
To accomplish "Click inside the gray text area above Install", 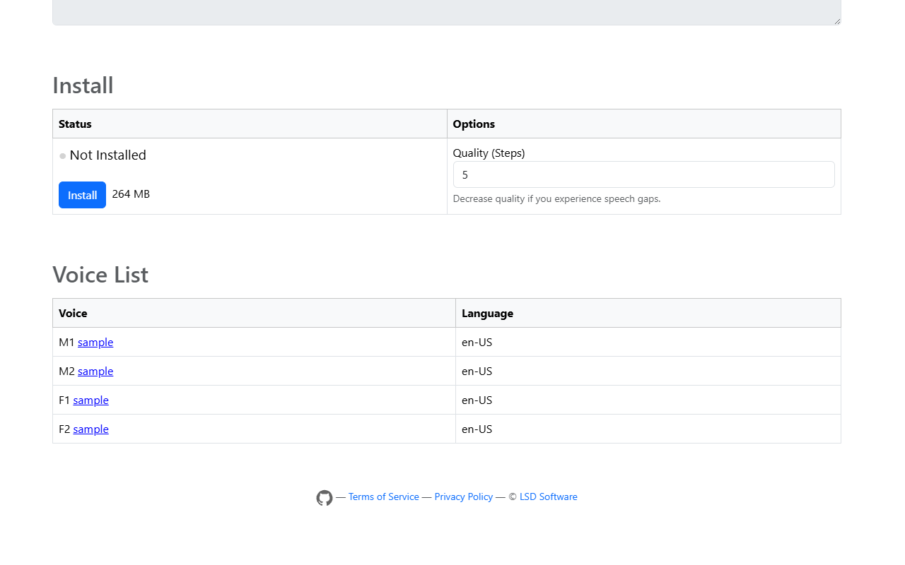I will point(447,12).
